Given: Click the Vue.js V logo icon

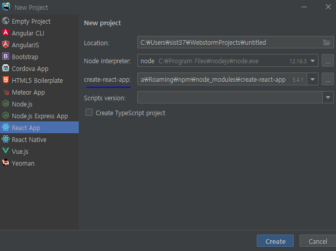Looking at the screenshot, I should [6, 151].
